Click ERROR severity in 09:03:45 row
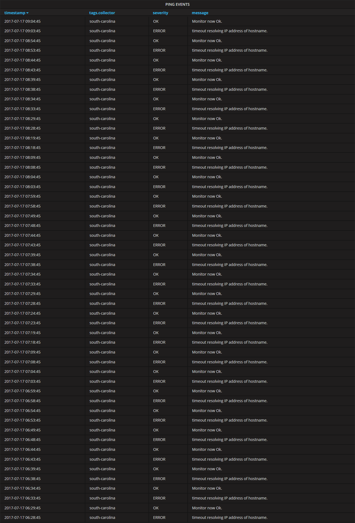The height and width of the screenshot is (523, 355). click(159, 31)
